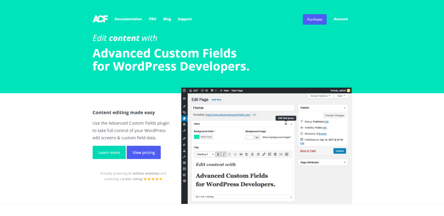Click the Purchase button
444x216 pixels.
[315, 19]
